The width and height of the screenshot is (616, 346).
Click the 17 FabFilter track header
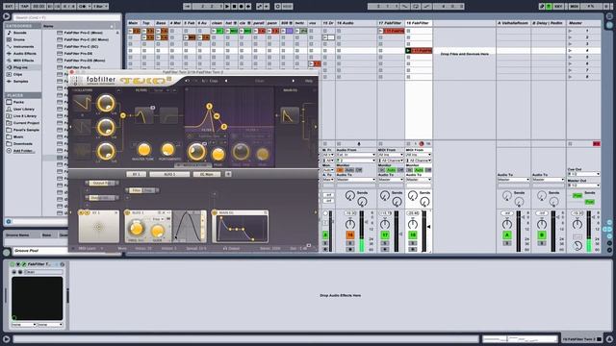(391, 23)
